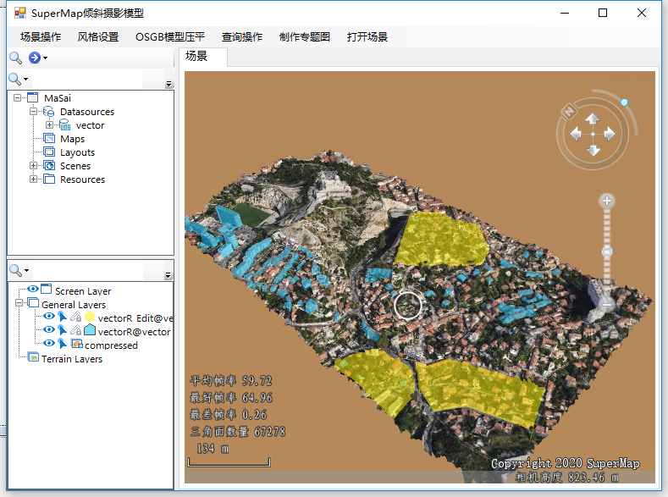This screenshot has height=497, width=668.
Task: Open workspace tree search options dropdown
Action: [x=25, y=80]
